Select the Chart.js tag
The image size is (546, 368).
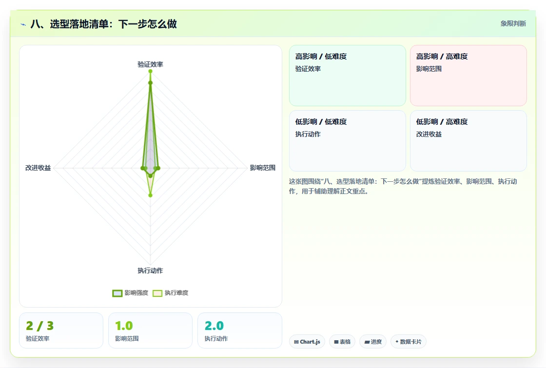(307, 342)
